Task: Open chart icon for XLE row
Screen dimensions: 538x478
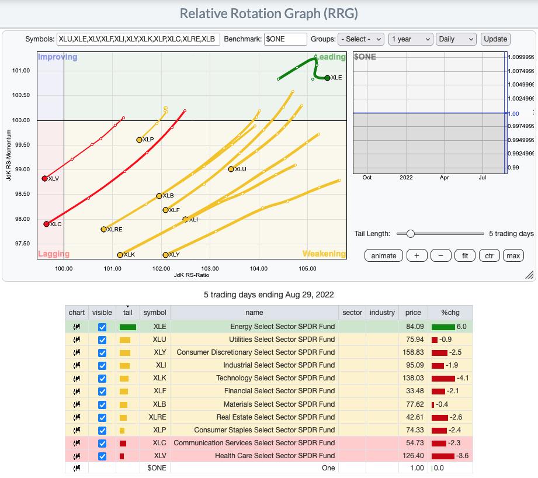Action: (x=77, y=327)
